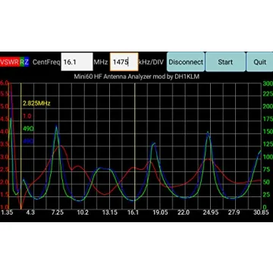Image resolution: width=273 pixels, height=273 pixels.
Task: Click the green 490 resistance readout
Action: click(x=28, y=129)
